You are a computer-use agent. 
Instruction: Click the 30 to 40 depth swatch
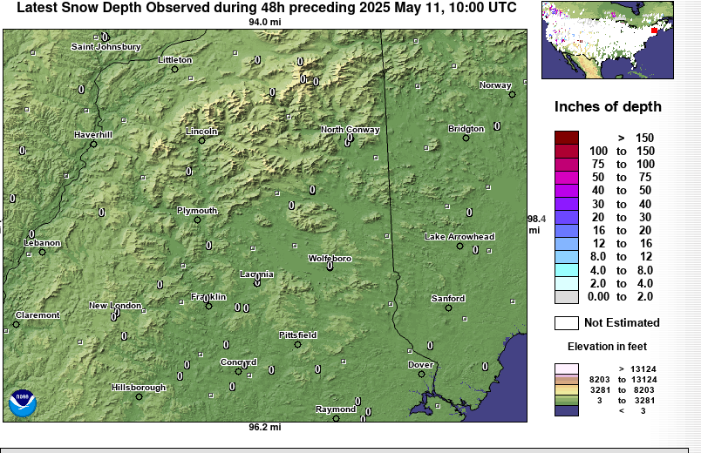[567, 204]
